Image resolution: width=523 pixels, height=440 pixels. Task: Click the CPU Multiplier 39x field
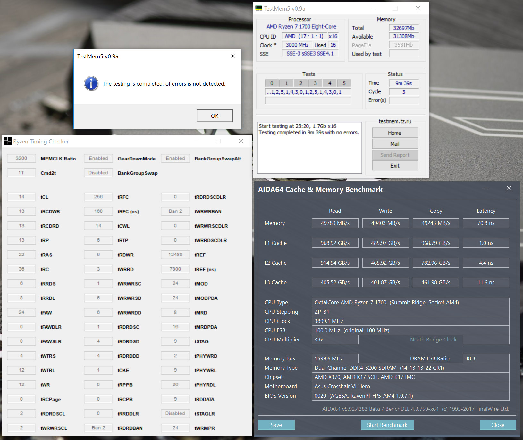tap(335, 340)
